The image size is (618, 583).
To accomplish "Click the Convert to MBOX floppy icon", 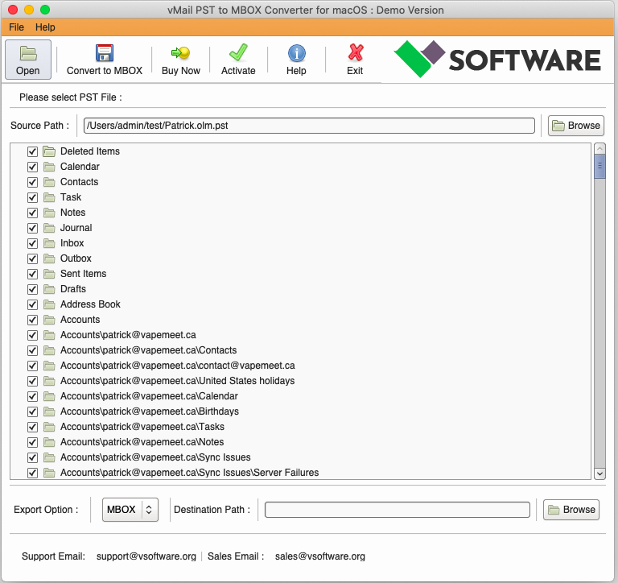I will click(105, 53).
